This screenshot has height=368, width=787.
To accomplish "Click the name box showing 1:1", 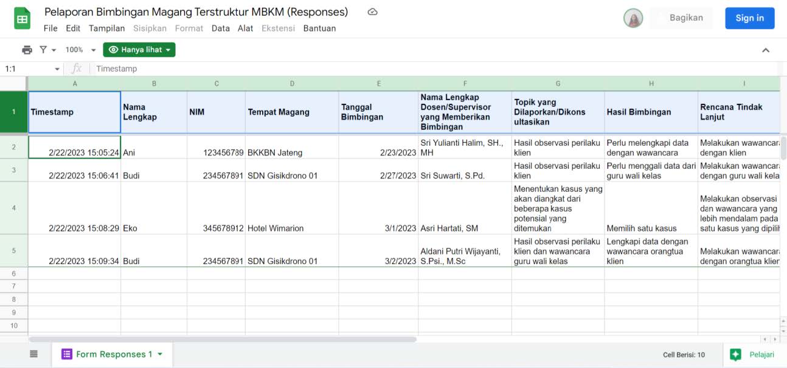I will tap(27, 69).
